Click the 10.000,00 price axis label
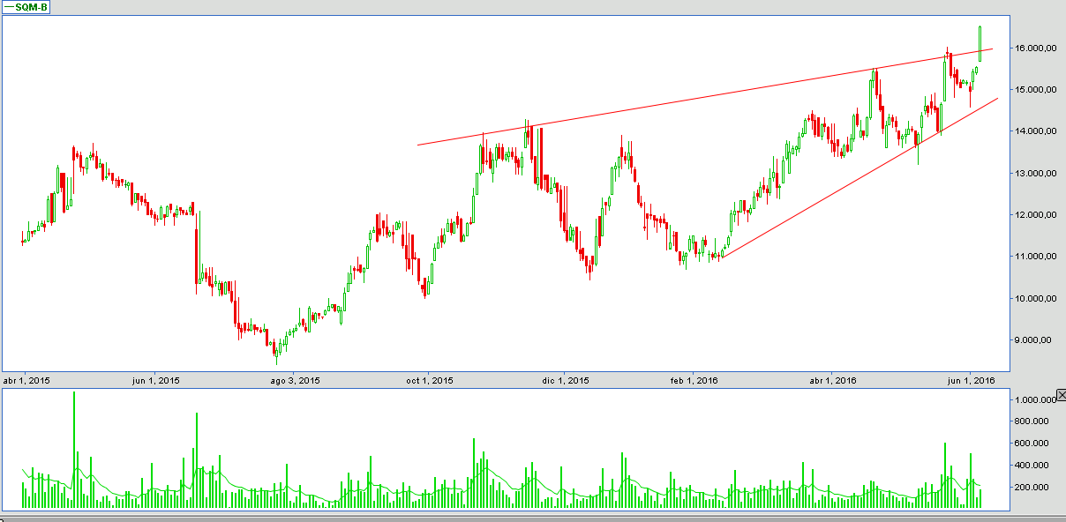 [1036, 299]
